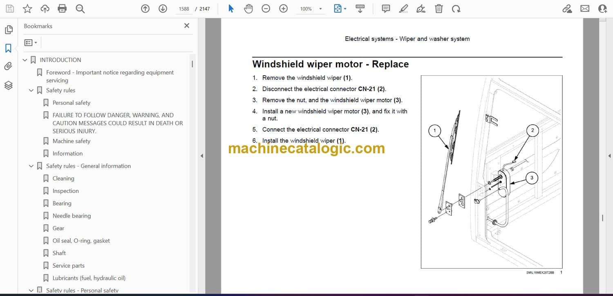Screen dimensions: 613x296
Task: Share a link to the file
Action: pos(567,9)
